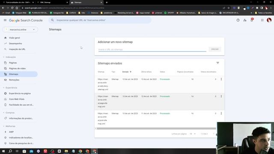The image size is (274, 154).
Task: Open the Windows Task View button
Action: (17, 151)
